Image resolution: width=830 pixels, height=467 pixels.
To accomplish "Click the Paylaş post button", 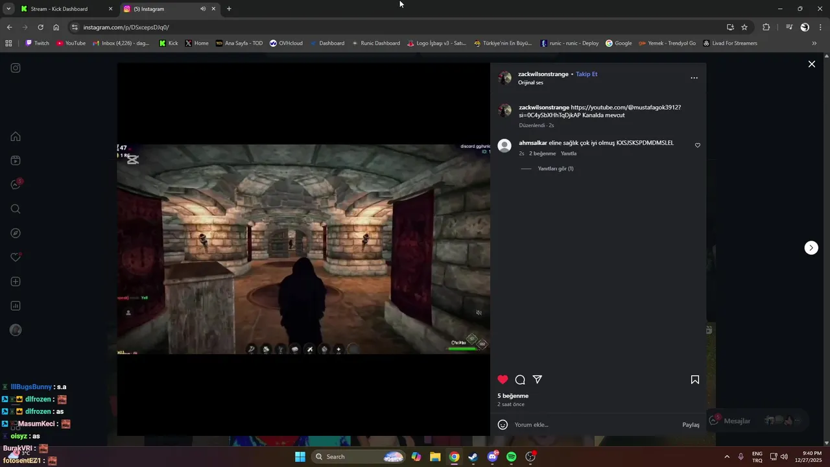I will click(x=691, y=425).
